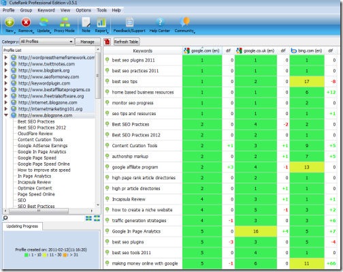Open Feedback/Support
Viewport: 343px width, 272px height.
[x=129, y=22]
